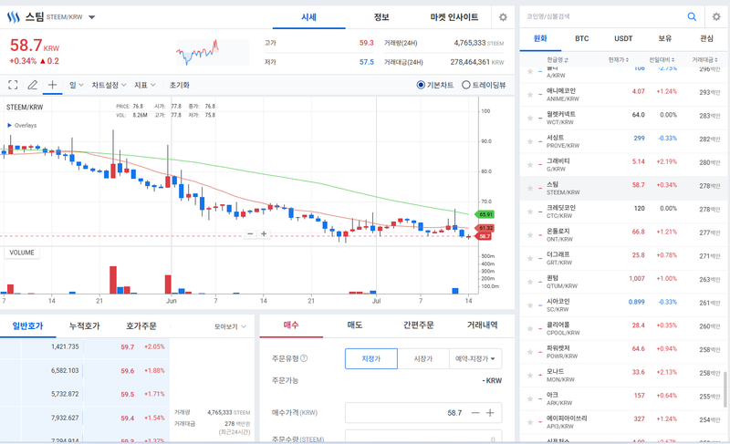The image size is (730, 444).
Task: Select 기본차트 radio button
Action: (421, 85)
